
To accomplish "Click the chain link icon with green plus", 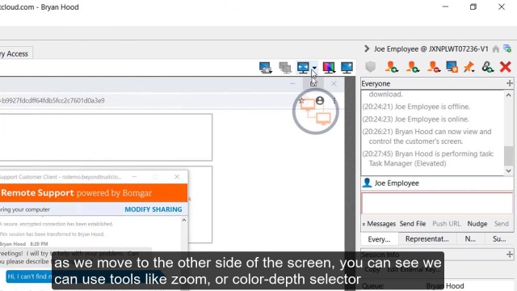I will click(x=487, y=67).
